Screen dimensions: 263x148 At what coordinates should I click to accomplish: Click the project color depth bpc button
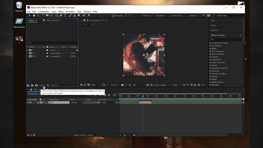pyautogui.click(x=42, y=86)
